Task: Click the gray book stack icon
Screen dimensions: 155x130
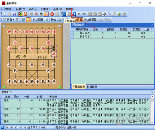Action: [124, 14]
